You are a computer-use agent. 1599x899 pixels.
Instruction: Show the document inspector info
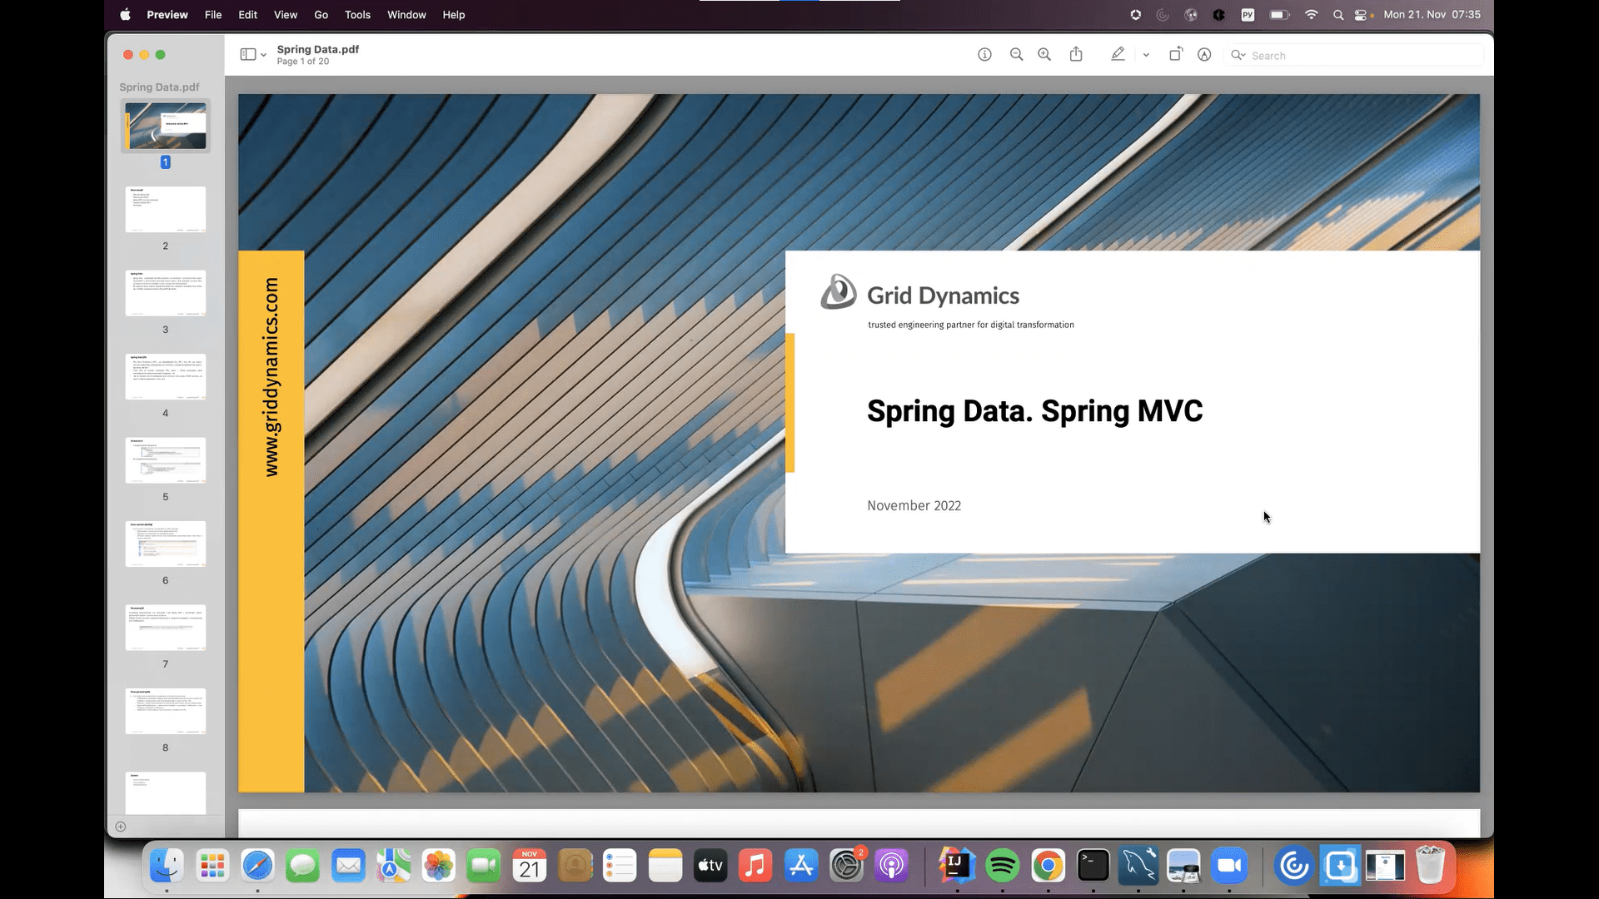[984, 55]
